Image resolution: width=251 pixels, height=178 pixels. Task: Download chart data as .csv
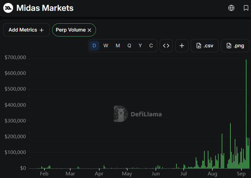(x=204, y=46)
